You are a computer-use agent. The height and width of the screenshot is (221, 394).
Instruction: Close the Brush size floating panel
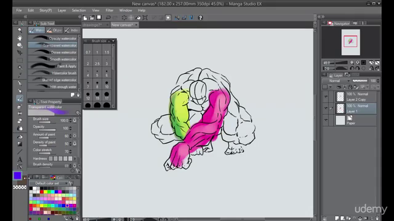(x=113, y=41)
